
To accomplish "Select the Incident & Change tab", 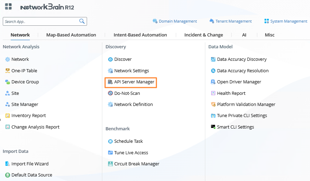I will (204, 35).
